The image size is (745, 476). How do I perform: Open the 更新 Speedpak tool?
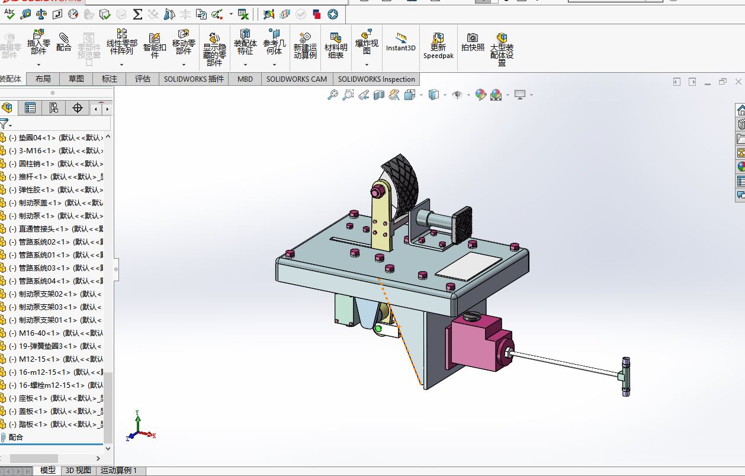(x=438, y=46)
